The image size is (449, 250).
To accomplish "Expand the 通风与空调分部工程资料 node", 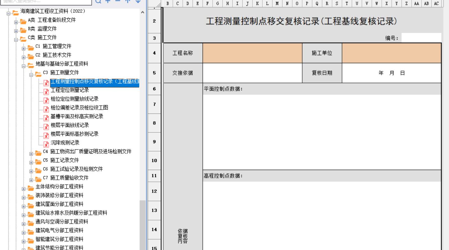I will click(x=24, y=224).
